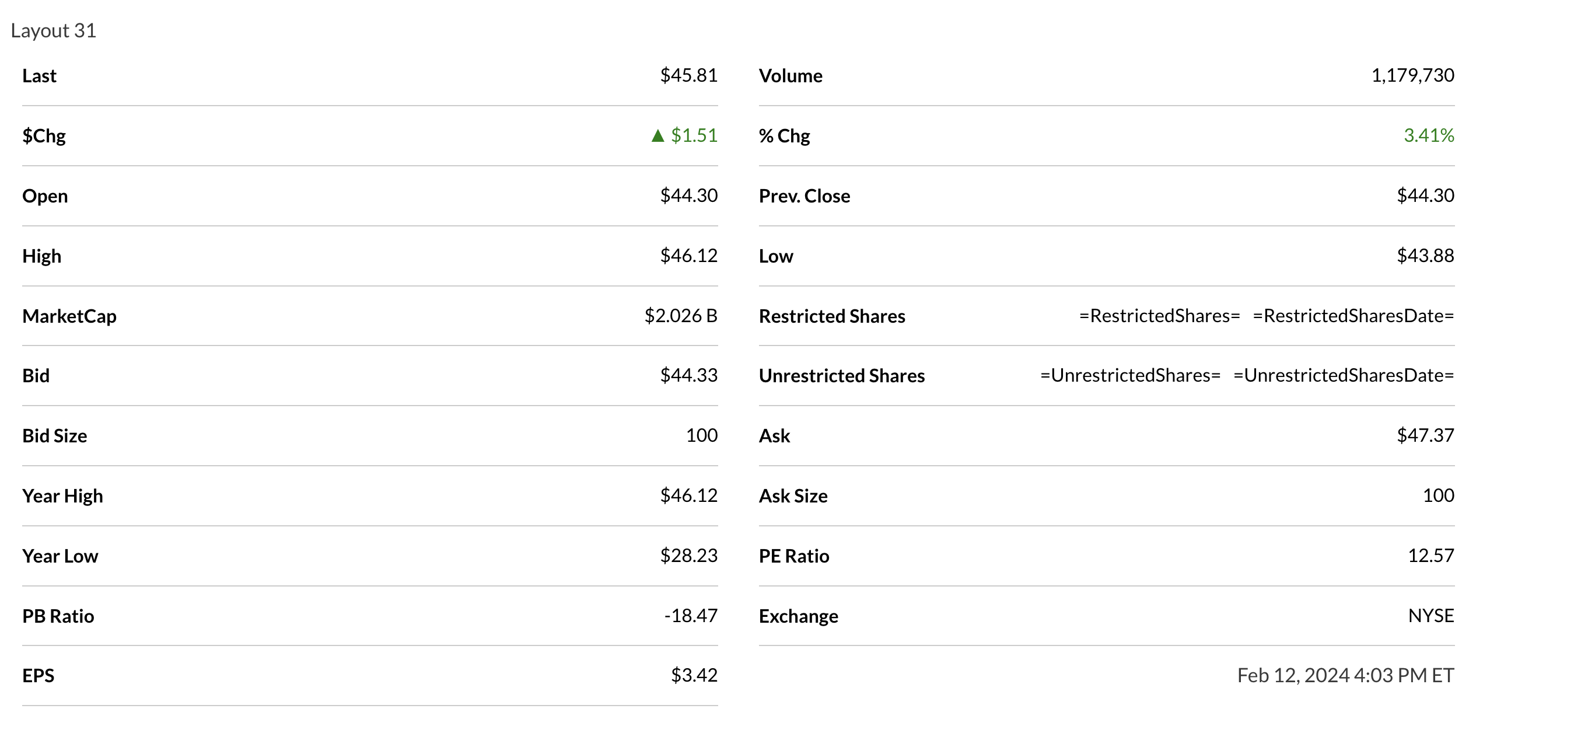Click the % Chg value 3.41%

coord(1428,135)
